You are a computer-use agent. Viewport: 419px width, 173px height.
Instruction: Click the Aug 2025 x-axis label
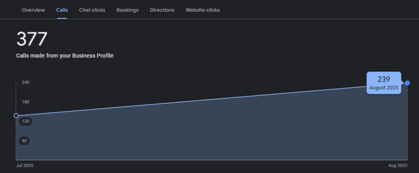point(398,166)
